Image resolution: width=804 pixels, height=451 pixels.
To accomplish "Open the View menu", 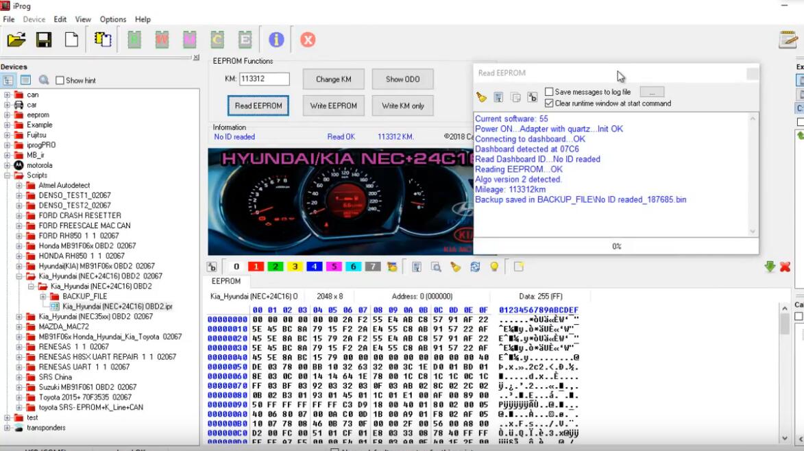I will tap(82, 19).
